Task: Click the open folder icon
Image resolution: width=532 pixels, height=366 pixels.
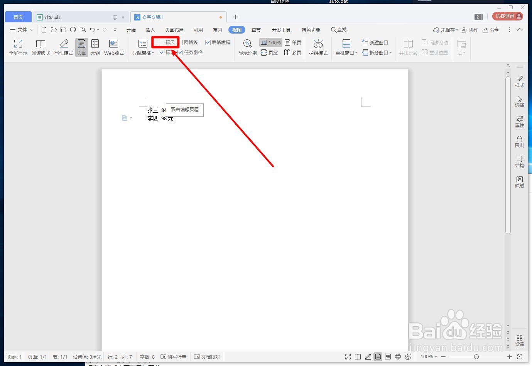Action: click(54, 30)
